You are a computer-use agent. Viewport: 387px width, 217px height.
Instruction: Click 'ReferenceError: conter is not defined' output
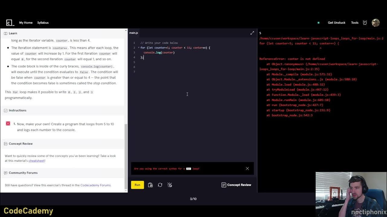coord(292,59)
